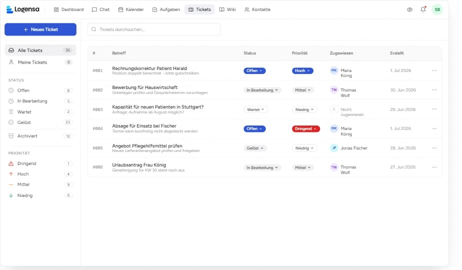This screenshot has height=270, width=462.
Task: Filter tickets by status Offen
Action: tap(40, 90)
